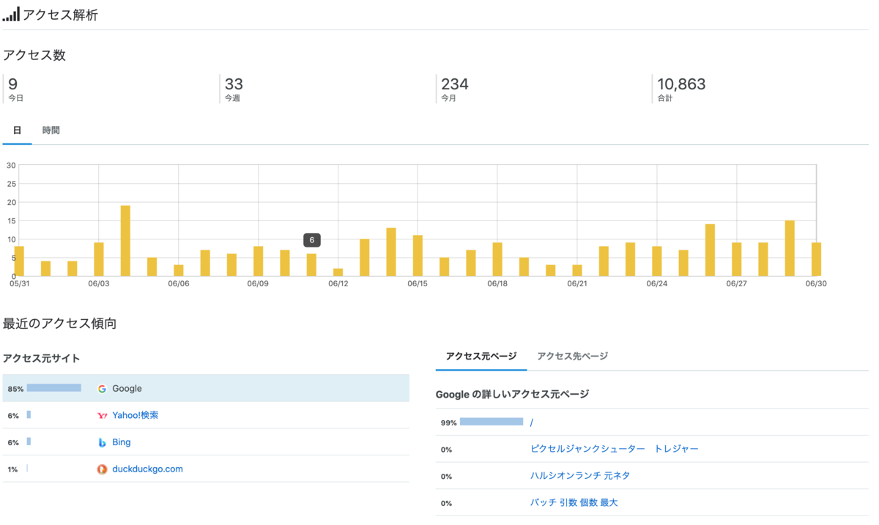
Task: Open ハルシオンランチ 元ネタ link
Action: point(579,476)
